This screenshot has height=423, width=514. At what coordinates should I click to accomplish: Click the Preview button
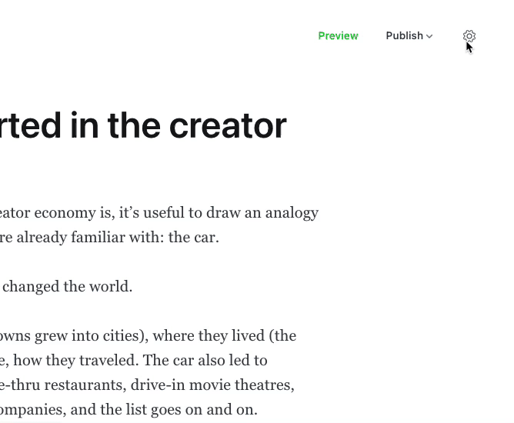(x=338, y=35)
